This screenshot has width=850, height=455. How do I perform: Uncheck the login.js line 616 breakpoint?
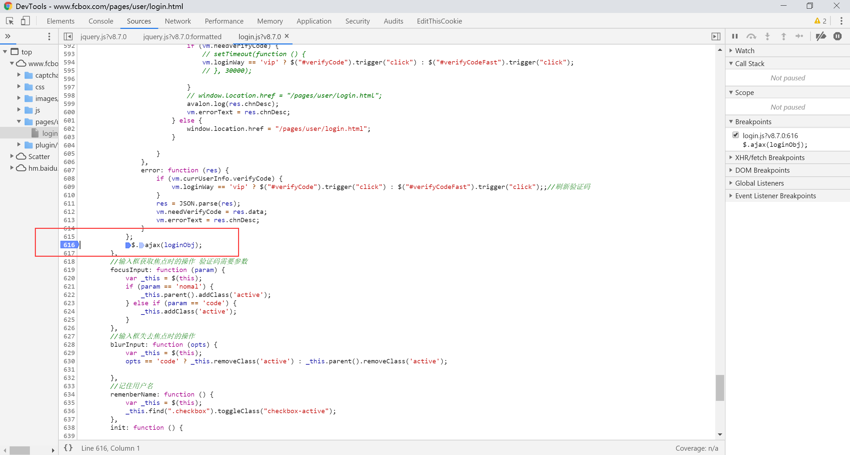coord(735,135)
